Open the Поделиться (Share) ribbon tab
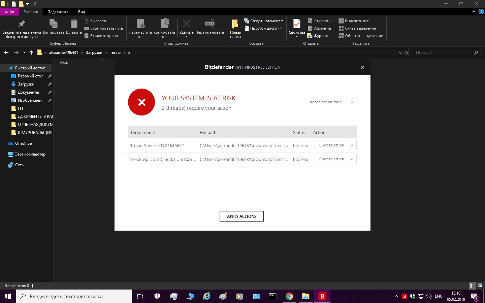Image resolution: width=485 pixels, height=303 pixels. [x=58, y=12]
